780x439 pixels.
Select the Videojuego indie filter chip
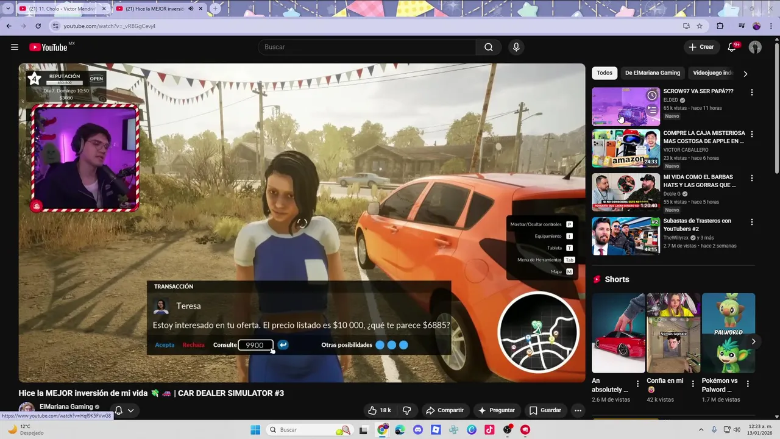tap(712, 73)
